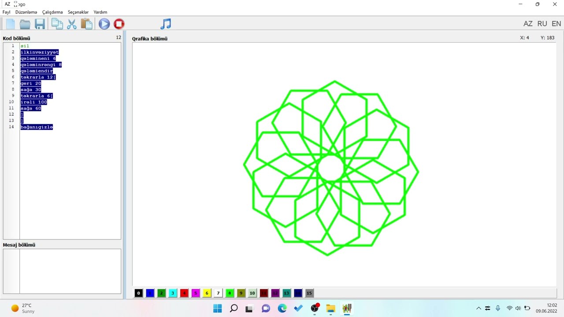Open a file using the folder icon
Viewport: 564px width, 317px height.
25,24
